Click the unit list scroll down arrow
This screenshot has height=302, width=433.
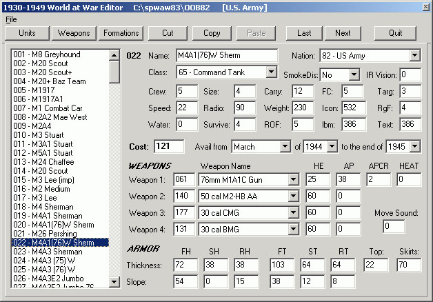point(114,282)
